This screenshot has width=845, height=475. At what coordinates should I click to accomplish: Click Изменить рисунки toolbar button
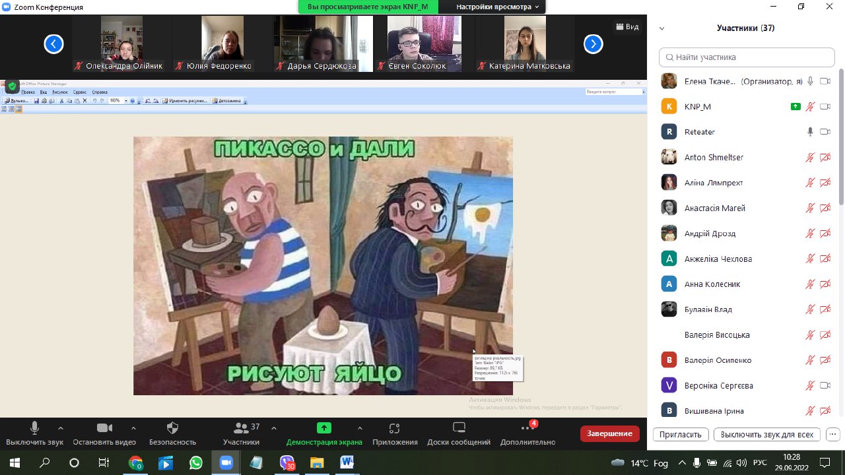click(185, 101)
